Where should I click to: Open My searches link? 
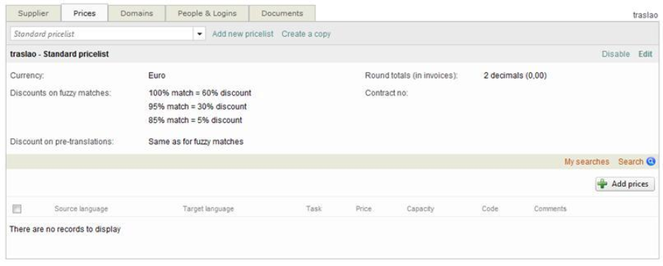(x=586, y=162)
